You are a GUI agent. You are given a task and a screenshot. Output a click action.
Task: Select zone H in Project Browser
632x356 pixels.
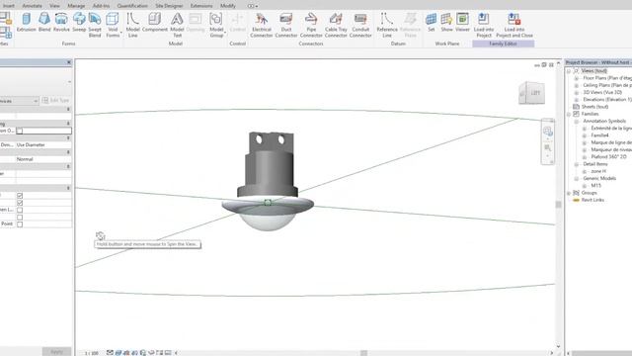coord(598,171)
